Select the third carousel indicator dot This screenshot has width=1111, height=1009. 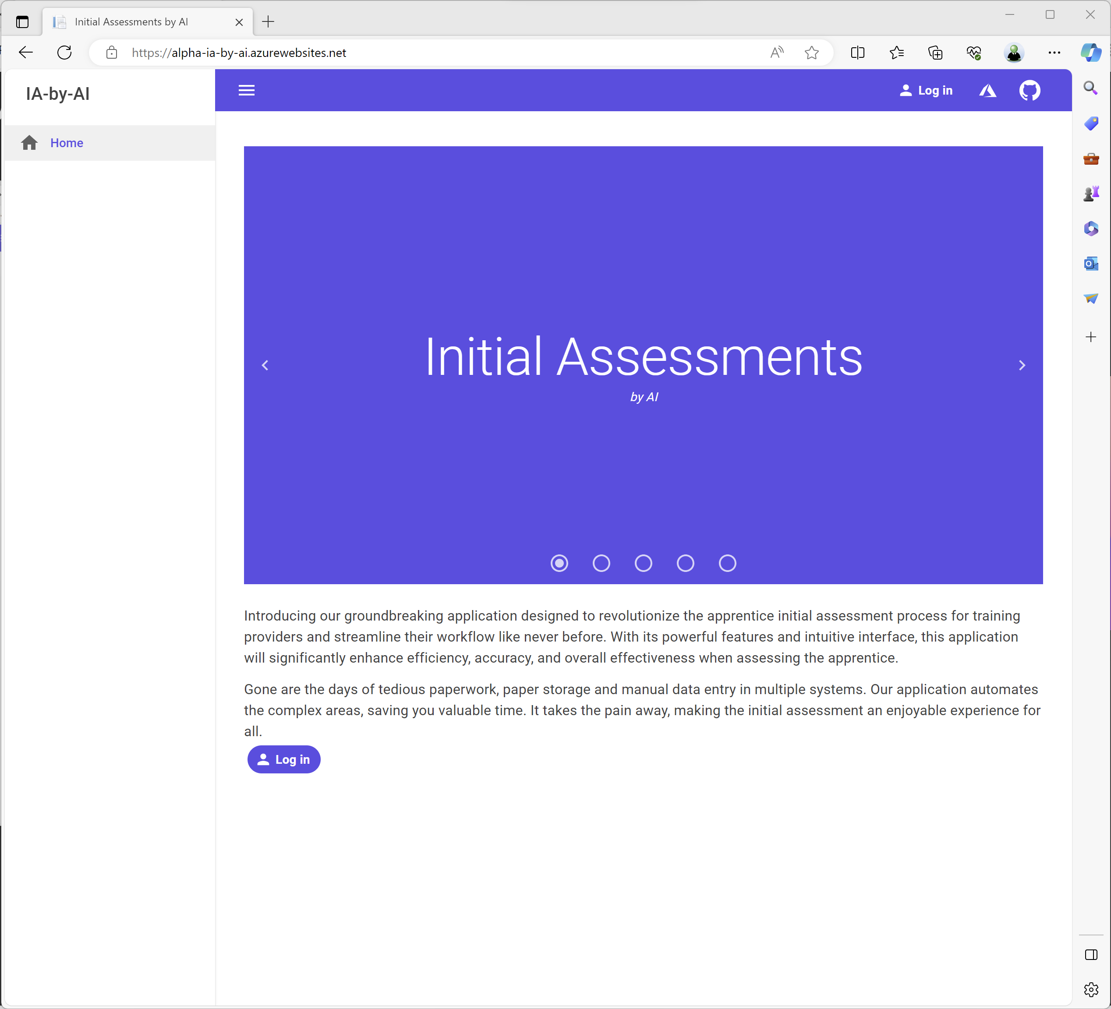pyautogui.click(x=643, y=563)
